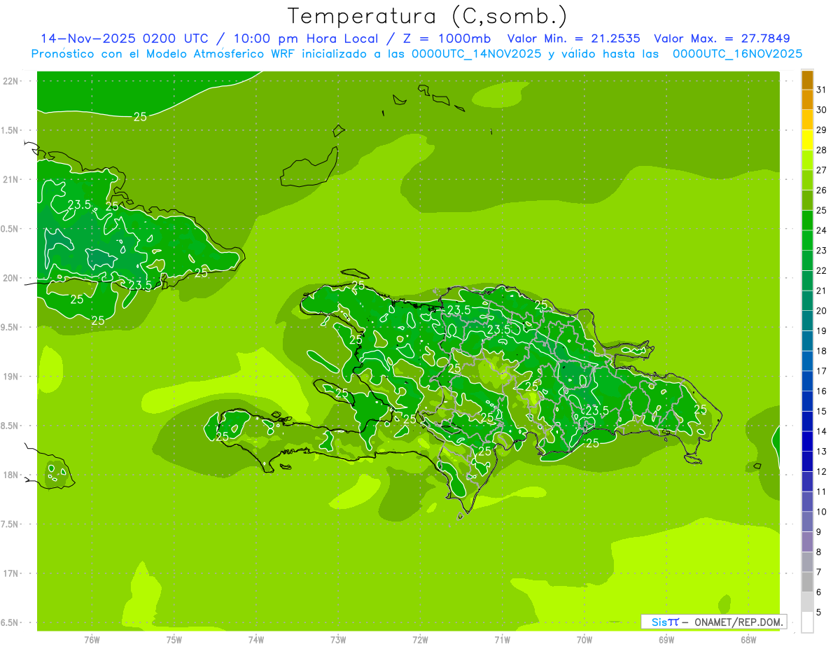Click the green swatch between 26 and 27
Image resolution: width=840 pixels, height=649 pixels.
[x=807, y=180]
